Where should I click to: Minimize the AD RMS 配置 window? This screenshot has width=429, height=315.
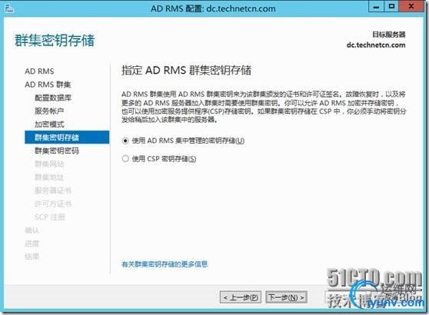point(376,7)
